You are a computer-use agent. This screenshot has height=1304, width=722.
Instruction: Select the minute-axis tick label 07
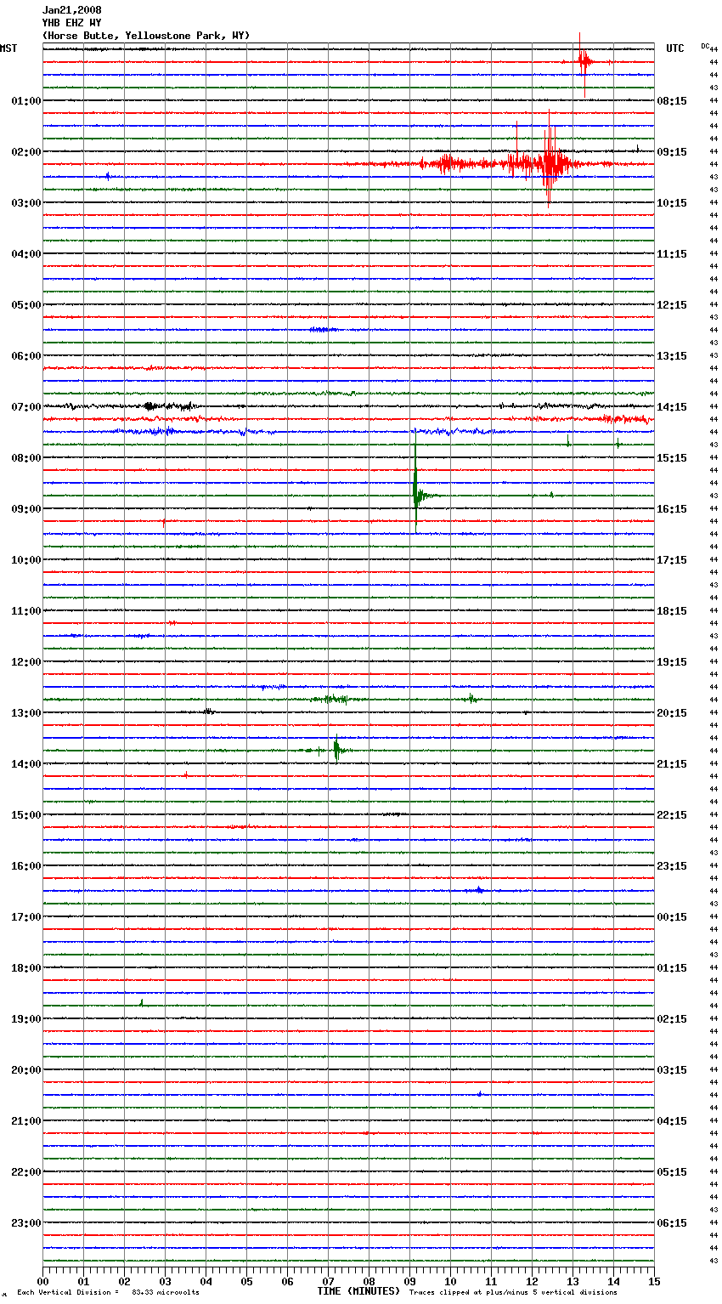click(328, 1281)
